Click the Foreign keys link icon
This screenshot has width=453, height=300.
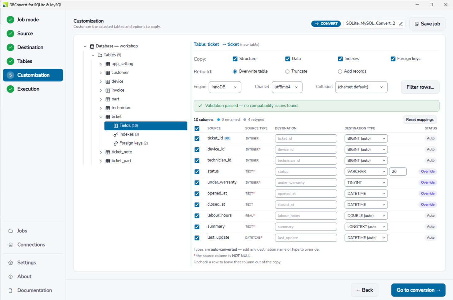[116, 143]
